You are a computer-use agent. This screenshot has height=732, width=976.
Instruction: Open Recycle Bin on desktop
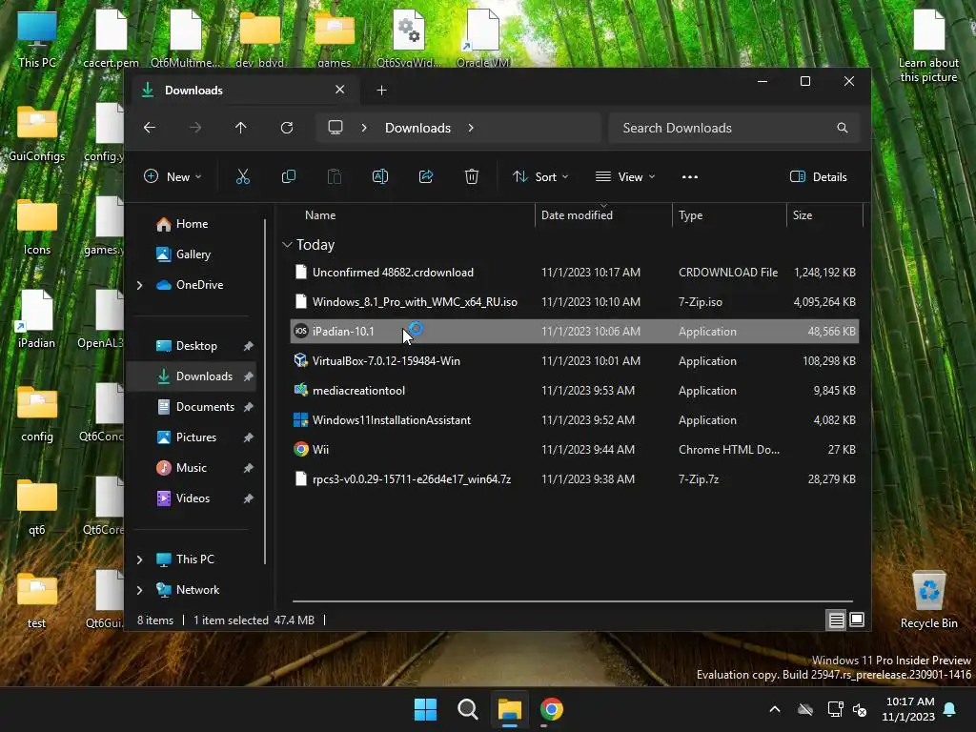pos(928,600)
